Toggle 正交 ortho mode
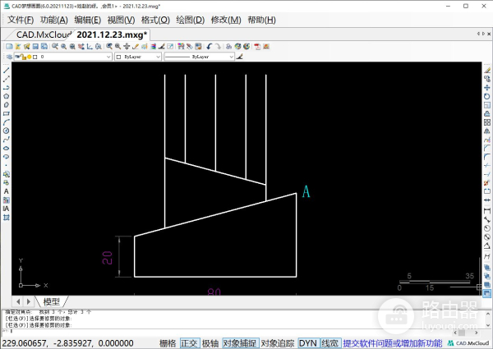 click(190, 342)
